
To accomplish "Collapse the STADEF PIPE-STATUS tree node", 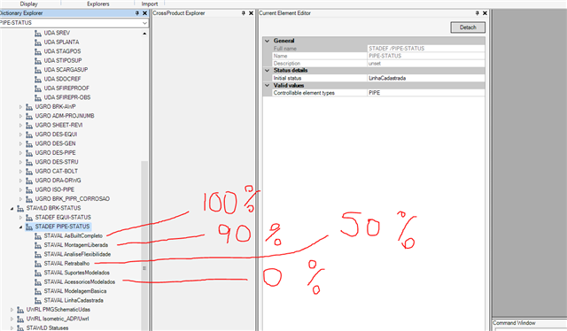I will click(x=20, y=227).
